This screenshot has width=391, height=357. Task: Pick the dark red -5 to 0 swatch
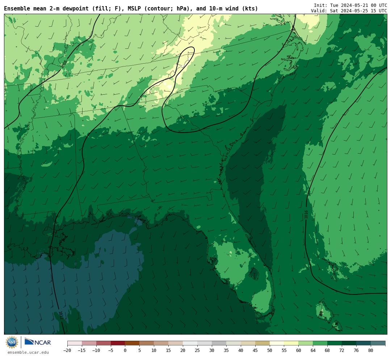(x=118, y=343)
